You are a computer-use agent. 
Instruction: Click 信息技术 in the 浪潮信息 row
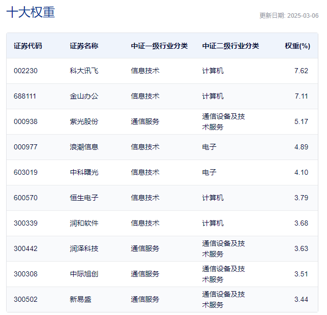coord(145,147)
